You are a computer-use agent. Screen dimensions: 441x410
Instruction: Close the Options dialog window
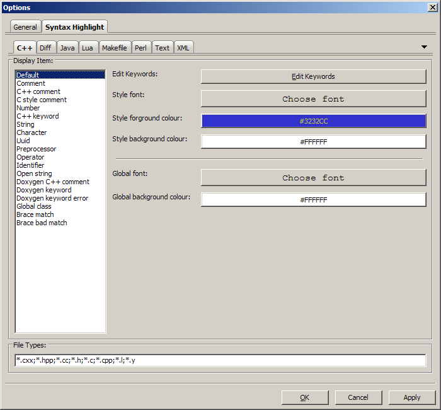(432, 8)
